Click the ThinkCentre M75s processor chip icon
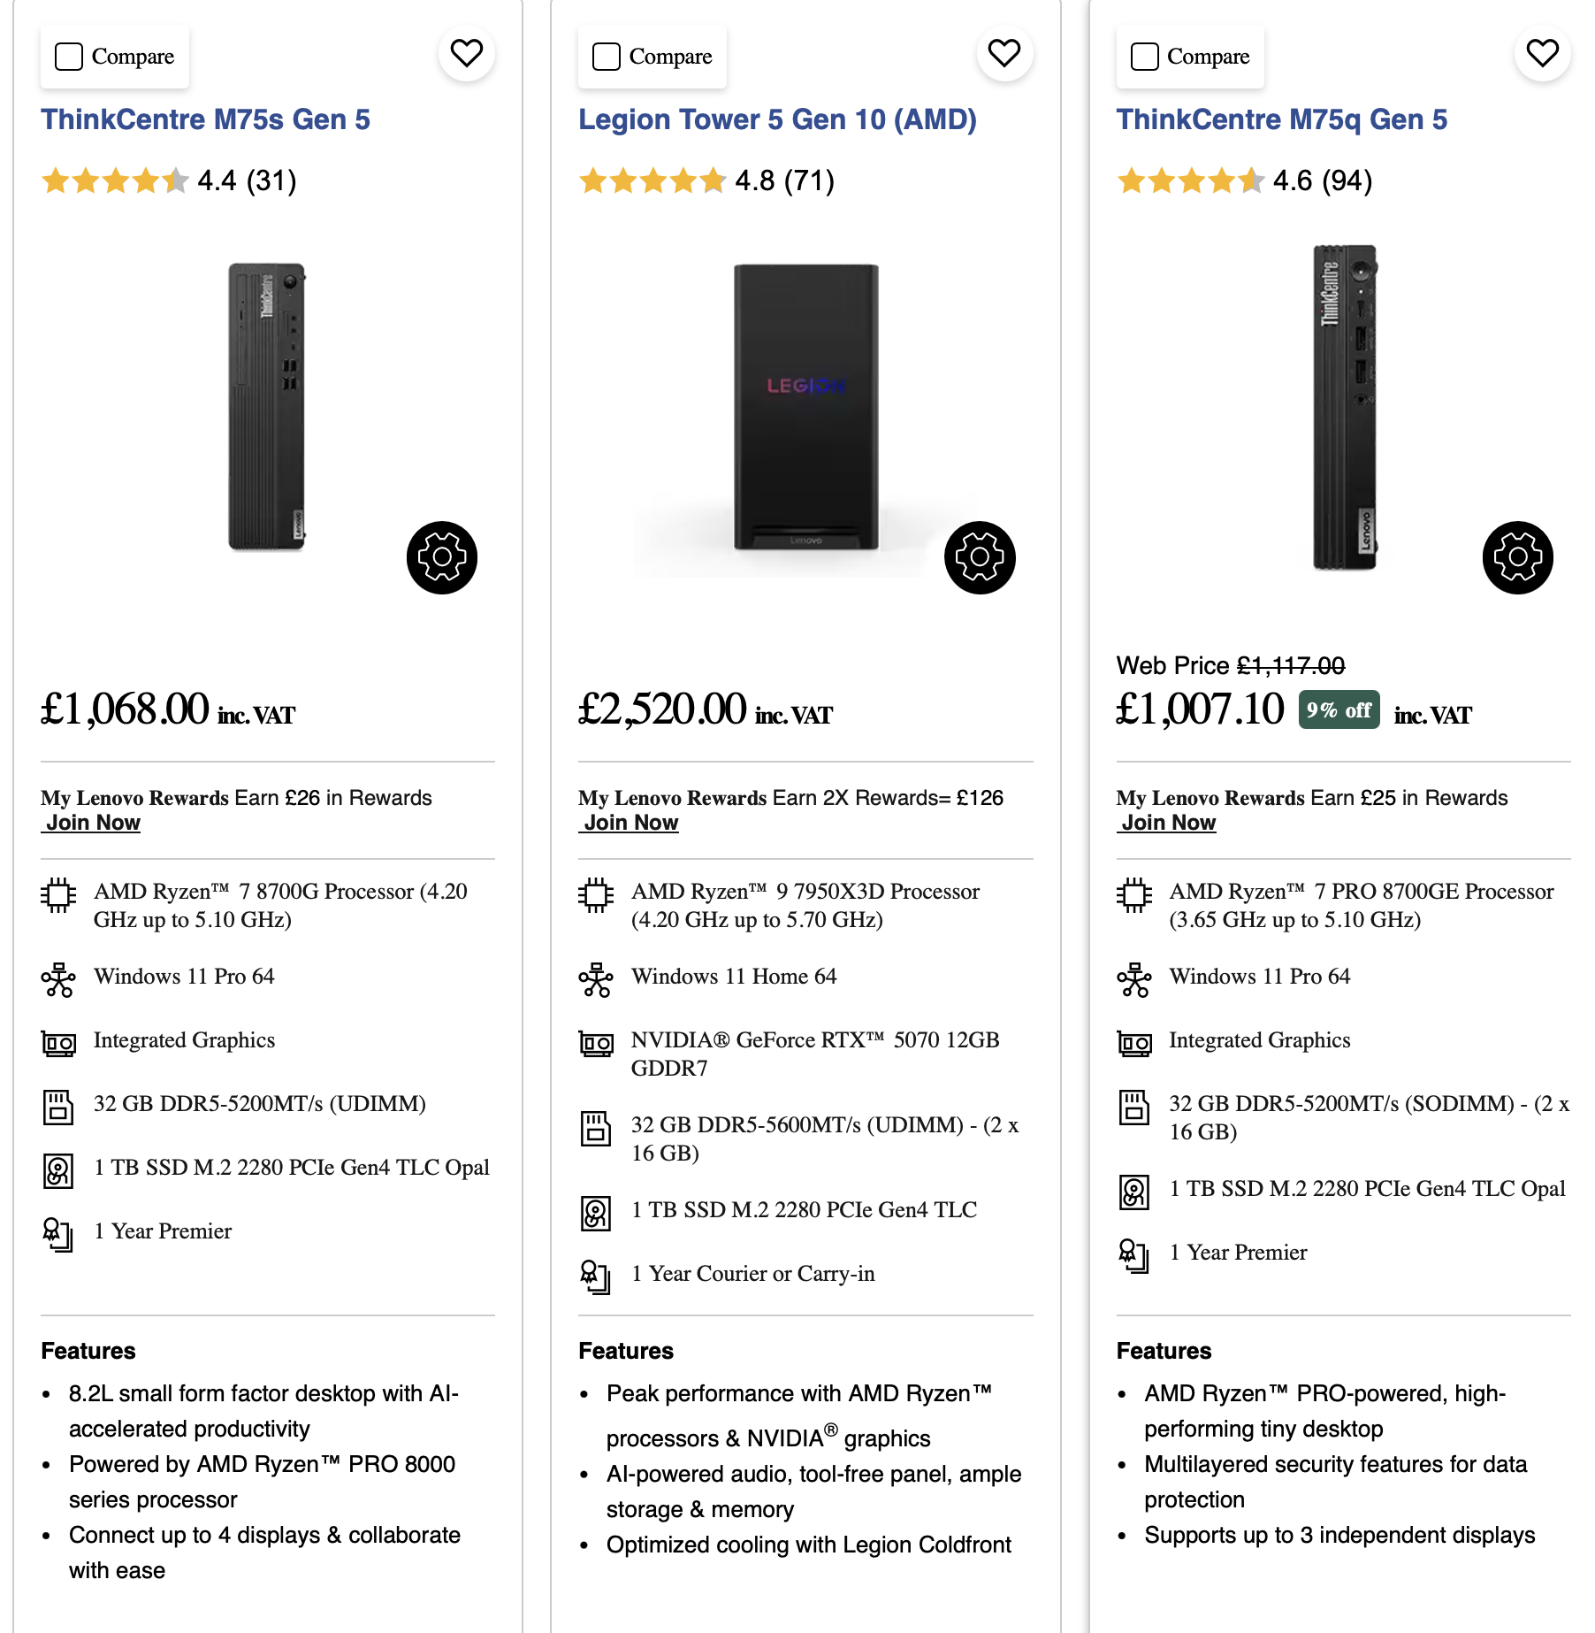Image resolution: width=1595 pixels, height=1633 pixels. pos(58,895)
